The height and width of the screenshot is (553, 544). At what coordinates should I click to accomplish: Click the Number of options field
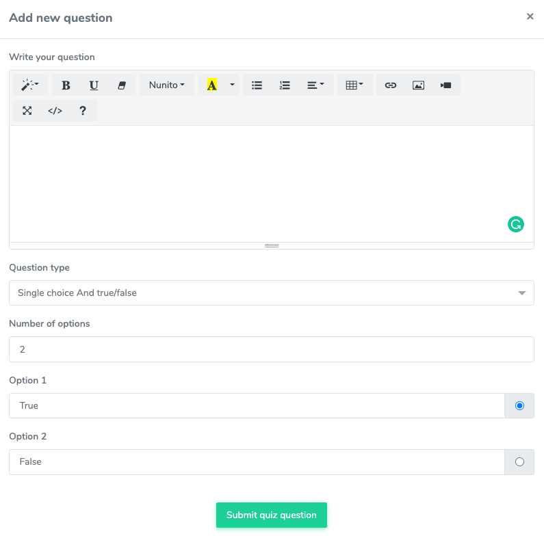point(271,349)
